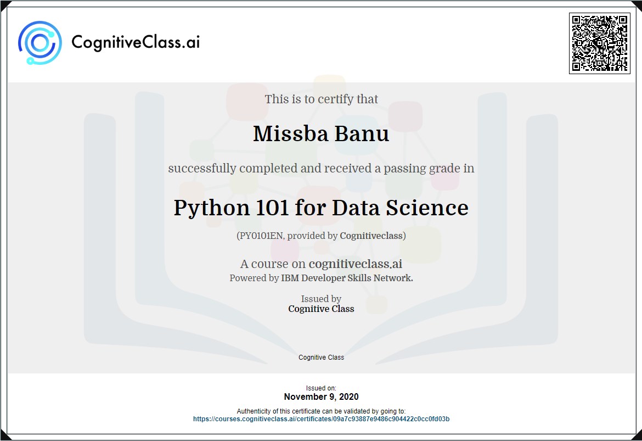The image size is (642, 441).
Task: Click 'successfully completed and received a passing grade in'
Action: [x=321, y=169]
